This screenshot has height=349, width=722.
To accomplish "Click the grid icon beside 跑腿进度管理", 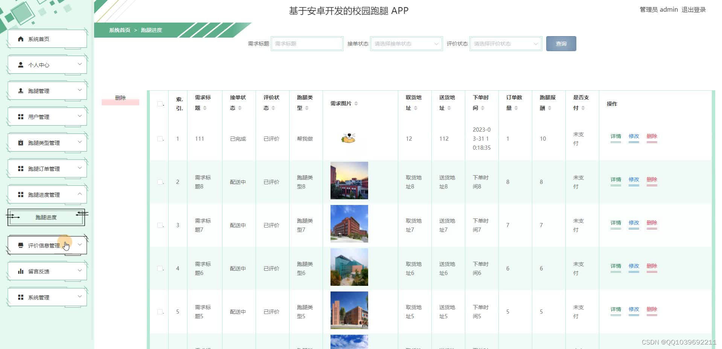I will click(21, 194).
